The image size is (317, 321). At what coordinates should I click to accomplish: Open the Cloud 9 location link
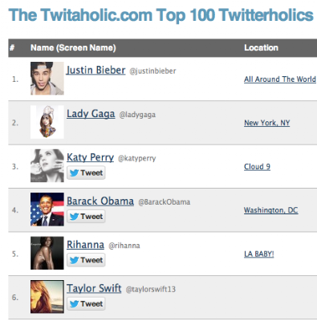(x=257, y=167)
